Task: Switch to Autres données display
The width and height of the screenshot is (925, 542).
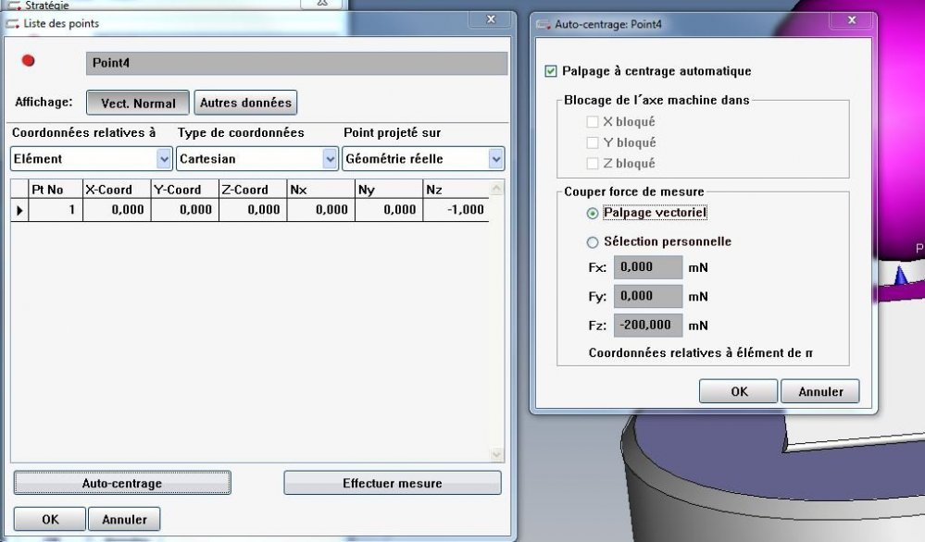Action: (245, 103)
